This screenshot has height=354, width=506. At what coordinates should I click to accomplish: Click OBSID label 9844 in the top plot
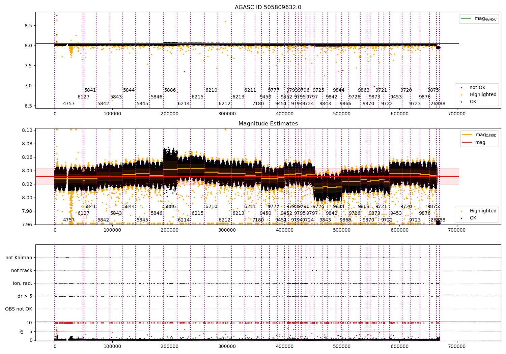click(x=339, y=90)
